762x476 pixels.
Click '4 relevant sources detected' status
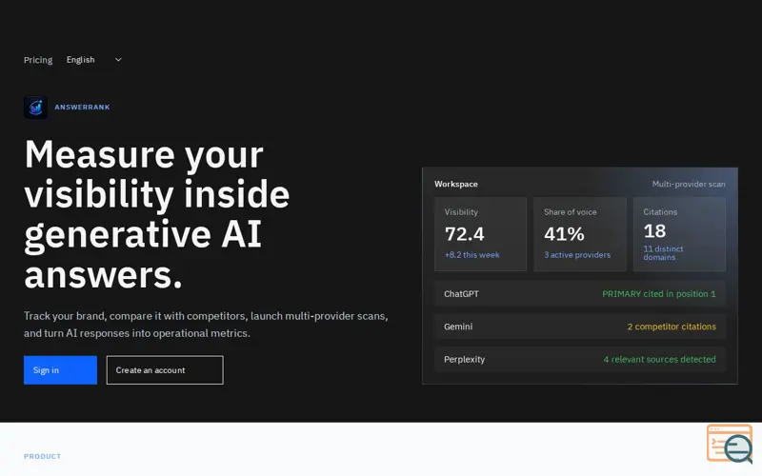pyautogui.click(x=659, y=360)
